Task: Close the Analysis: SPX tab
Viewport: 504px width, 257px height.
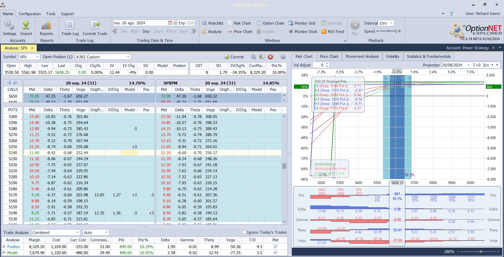Action: 32,48
